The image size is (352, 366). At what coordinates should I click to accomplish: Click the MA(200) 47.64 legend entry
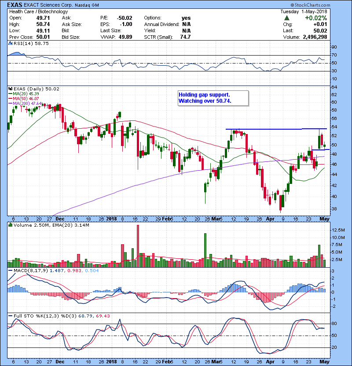(x=25, y=103)
